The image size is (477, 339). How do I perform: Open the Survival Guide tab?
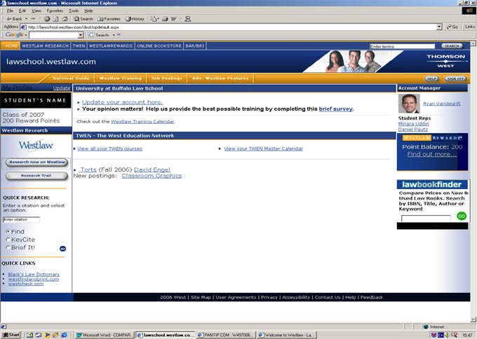tap(71, 78)
